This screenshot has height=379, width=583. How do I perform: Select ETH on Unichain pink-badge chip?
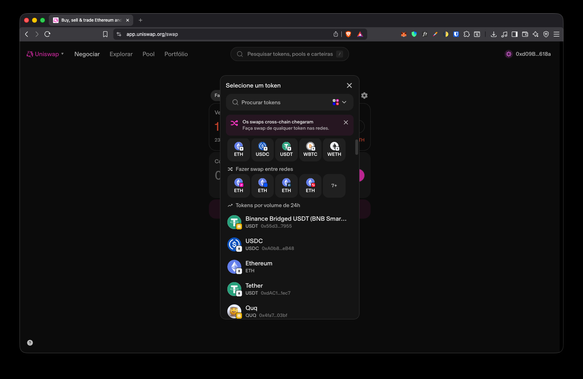[x=238, y=186]
